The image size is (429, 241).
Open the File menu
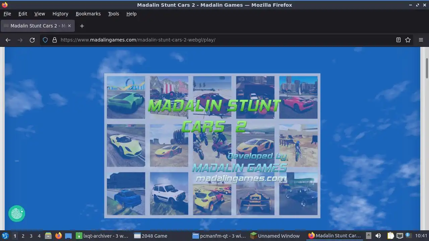7,14
